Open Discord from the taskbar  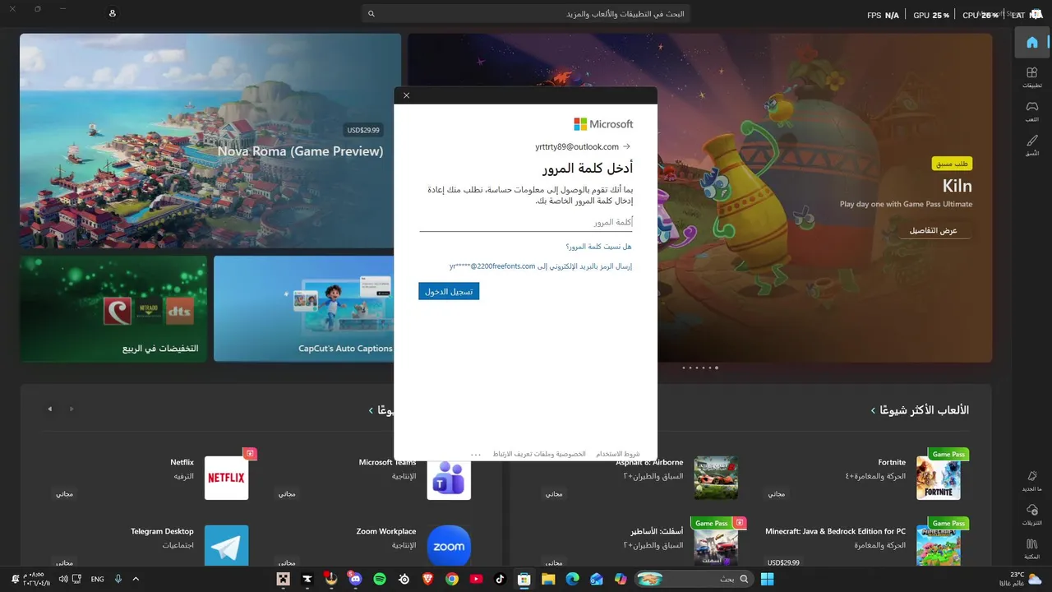click(355, 579)
